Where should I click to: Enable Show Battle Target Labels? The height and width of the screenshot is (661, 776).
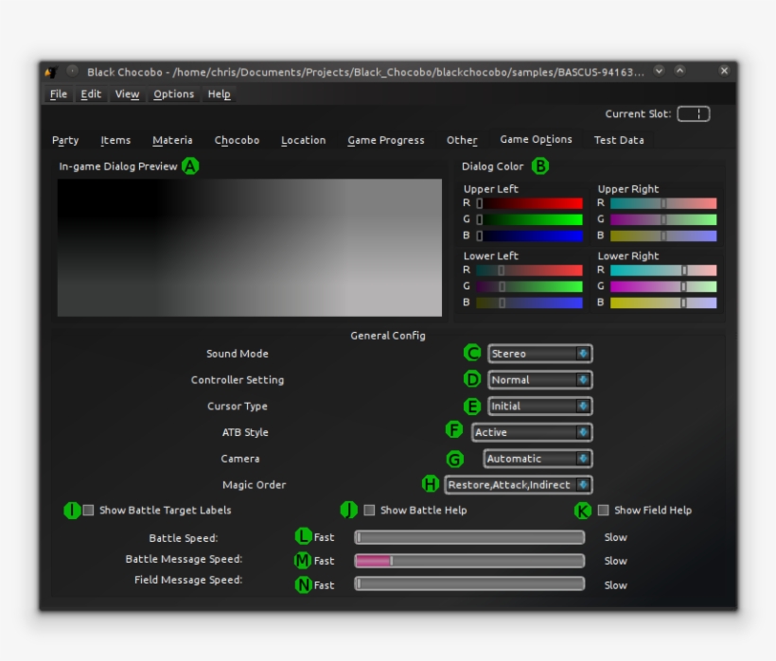(88, 510)
